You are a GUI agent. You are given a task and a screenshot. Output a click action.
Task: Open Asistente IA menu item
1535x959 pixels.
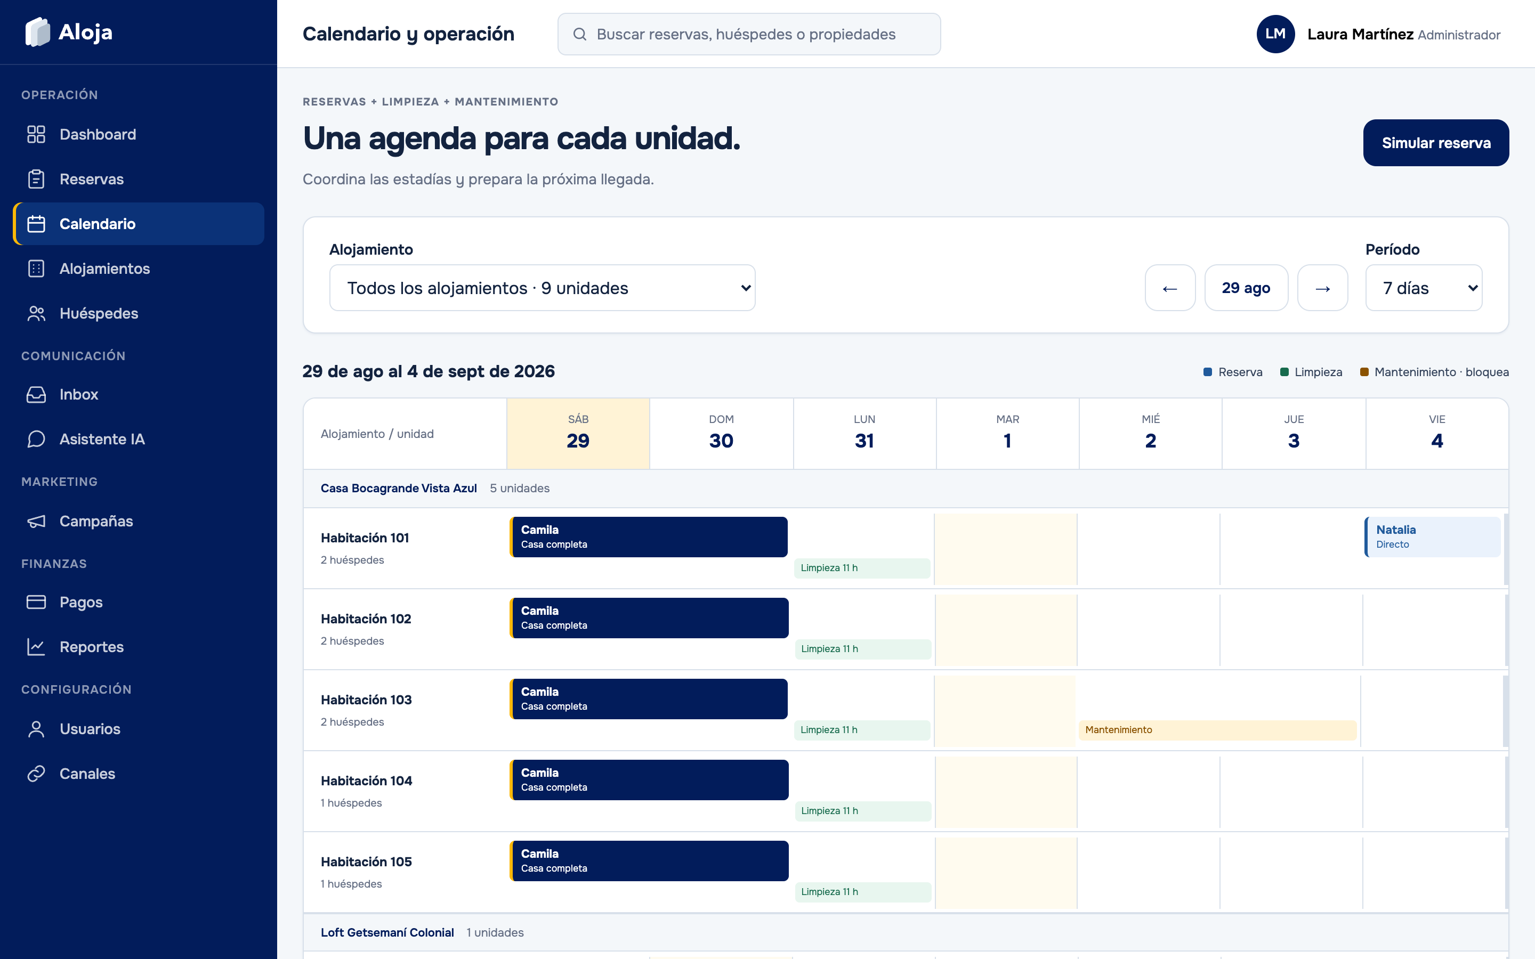point(138,439)
